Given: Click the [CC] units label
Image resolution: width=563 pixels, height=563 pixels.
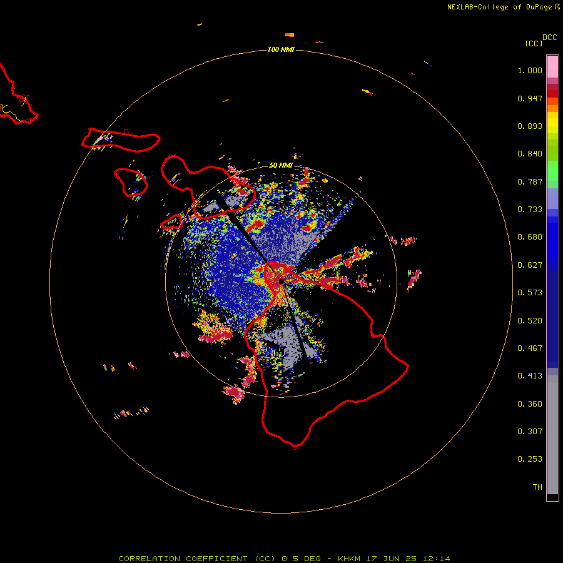Looking at the screenshot, I should tap(534, 43).
